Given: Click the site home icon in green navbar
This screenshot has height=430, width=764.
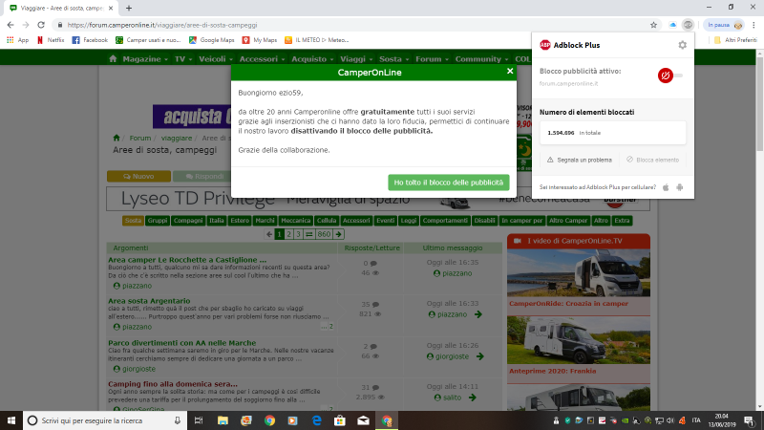Looking at the screenshot, I should (114, 58).
